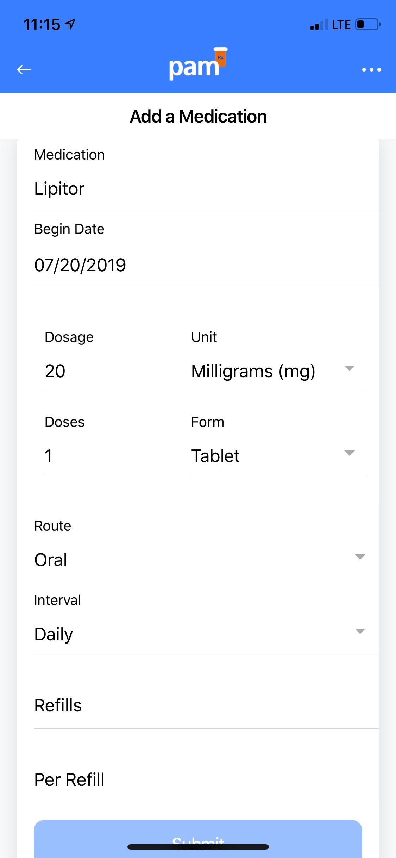
Task: Open the Unit dropdown arrow
Action: 349,368
